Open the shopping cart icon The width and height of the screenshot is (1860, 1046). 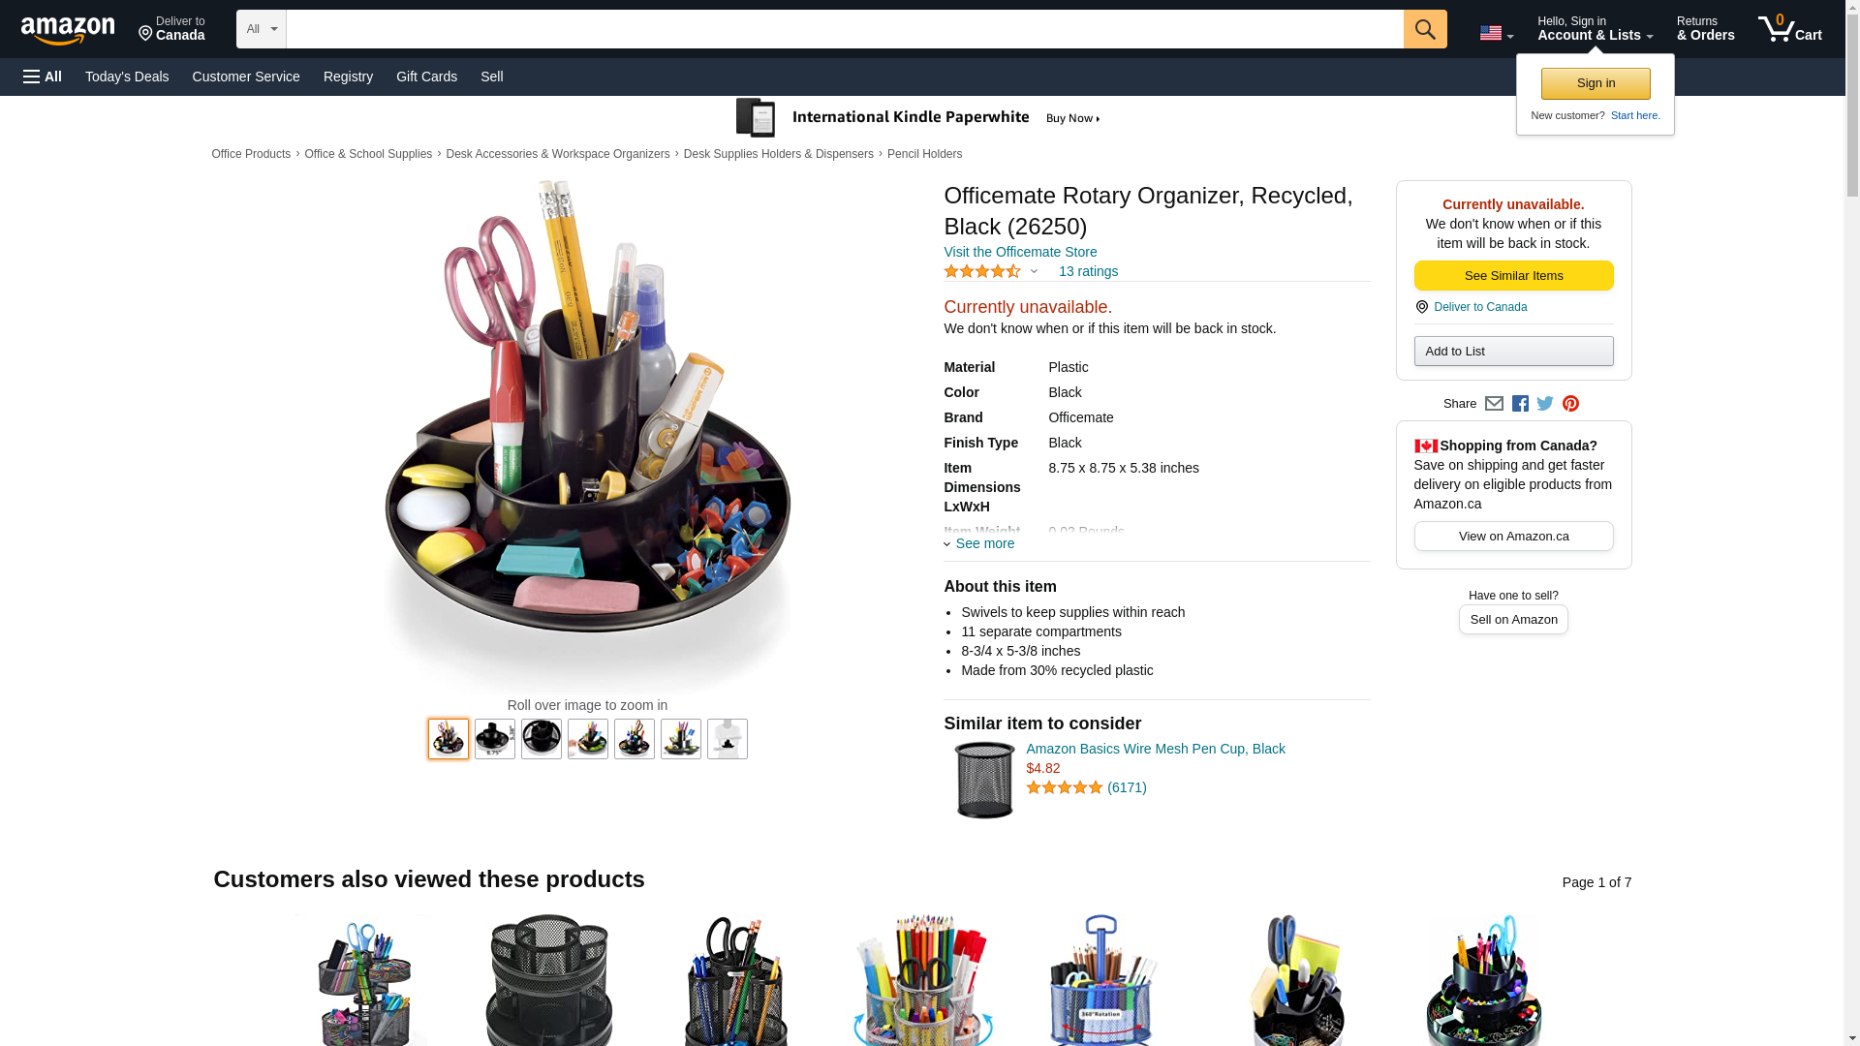(x=1790, y=29)
